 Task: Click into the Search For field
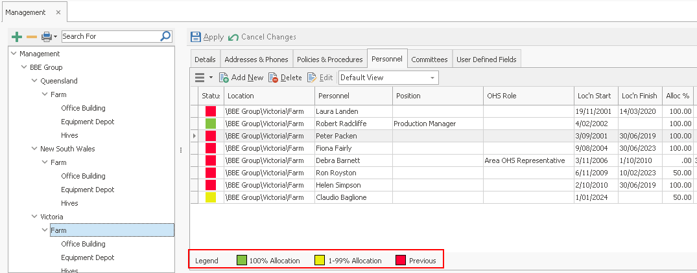110,36
